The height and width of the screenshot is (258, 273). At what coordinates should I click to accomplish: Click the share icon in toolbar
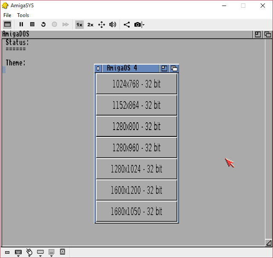[x=127, y=25]
